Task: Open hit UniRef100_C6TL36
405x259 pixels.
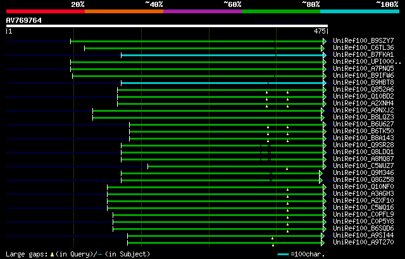Action: pos(363,47)
